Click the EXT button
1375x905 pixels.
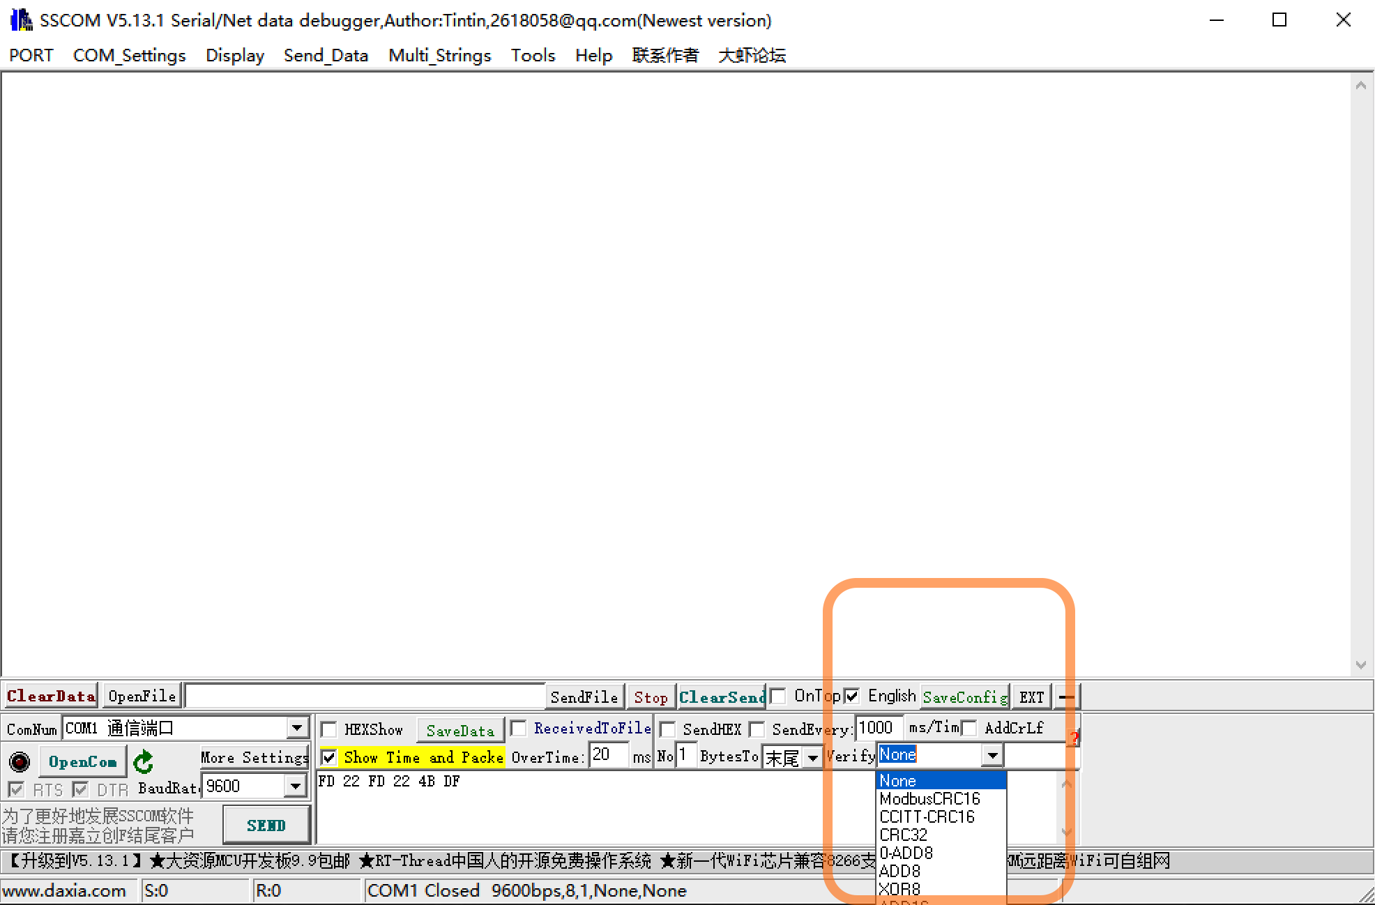click(x=1032, y=697)
